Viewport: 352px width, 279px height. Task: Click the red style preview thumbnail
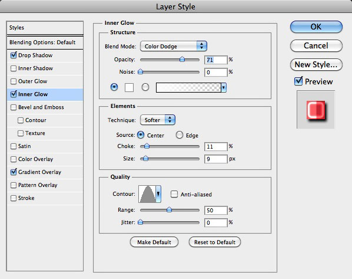tap(316, 110)
